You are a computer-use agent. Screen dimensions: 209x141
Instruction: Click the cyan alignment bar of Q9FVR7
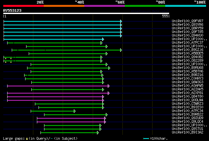[62, 21]
